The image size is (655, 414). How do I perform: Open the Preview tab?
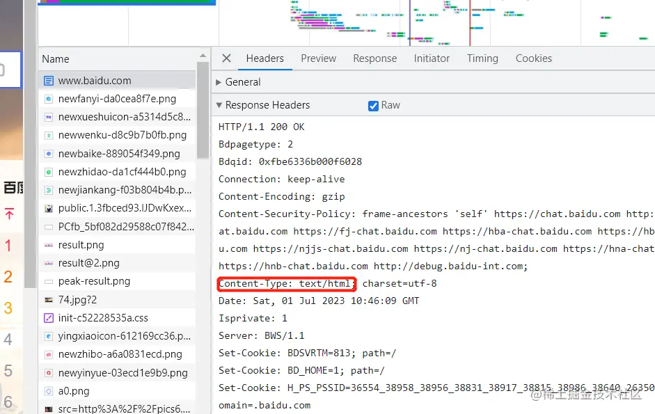(x=318, y=58)
